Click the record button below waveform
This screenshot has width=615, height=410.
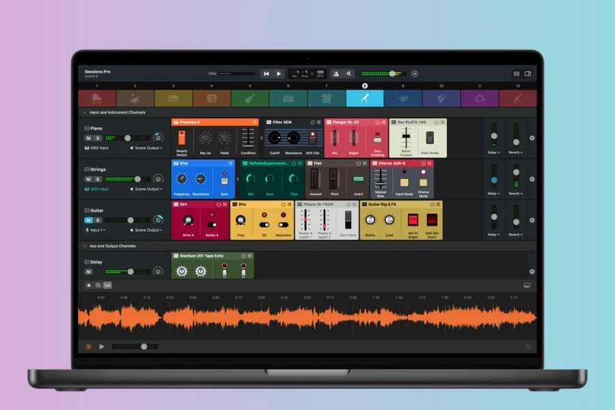(89, 346)
